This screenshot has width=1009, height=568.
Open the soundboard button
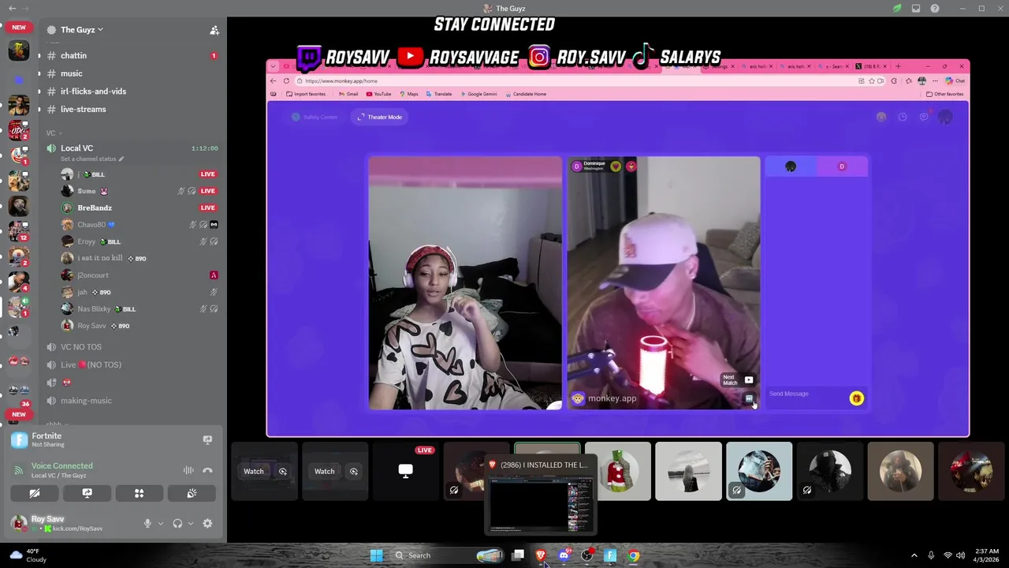pyautogui.click(x=192, y=493)
